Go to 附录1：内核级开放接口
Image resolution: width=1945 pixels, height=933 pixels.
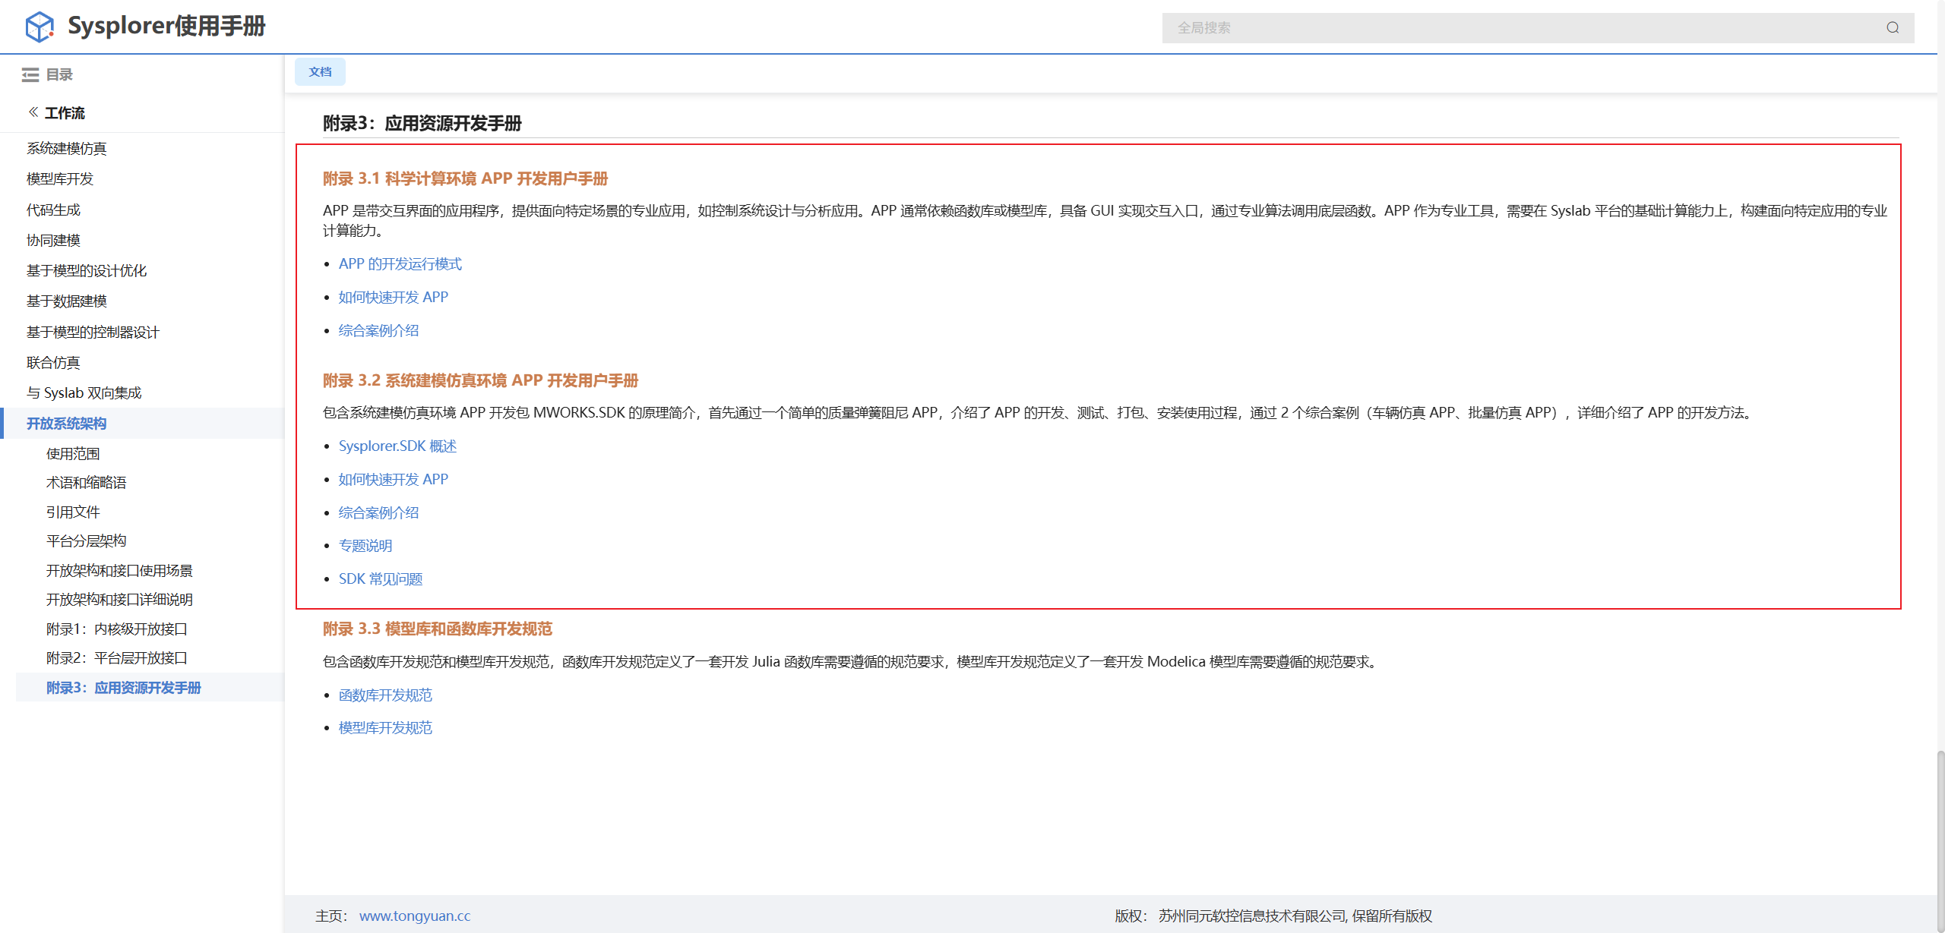pos(117,629)
